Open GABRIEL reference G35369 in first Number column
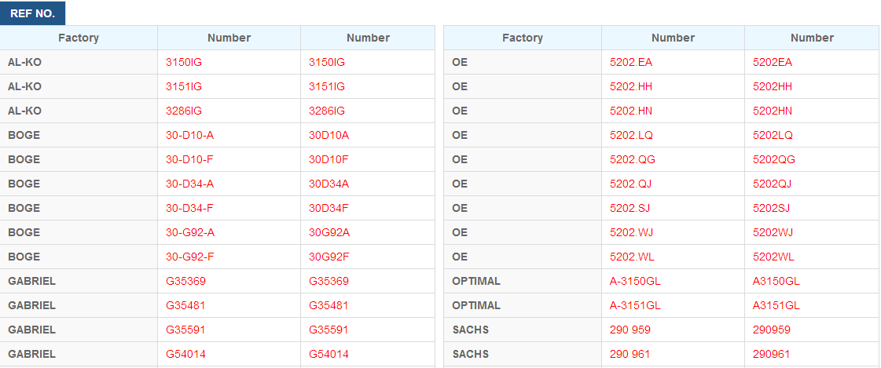The height and width of the screenshot is (368, 881). (x=185, y=281)
